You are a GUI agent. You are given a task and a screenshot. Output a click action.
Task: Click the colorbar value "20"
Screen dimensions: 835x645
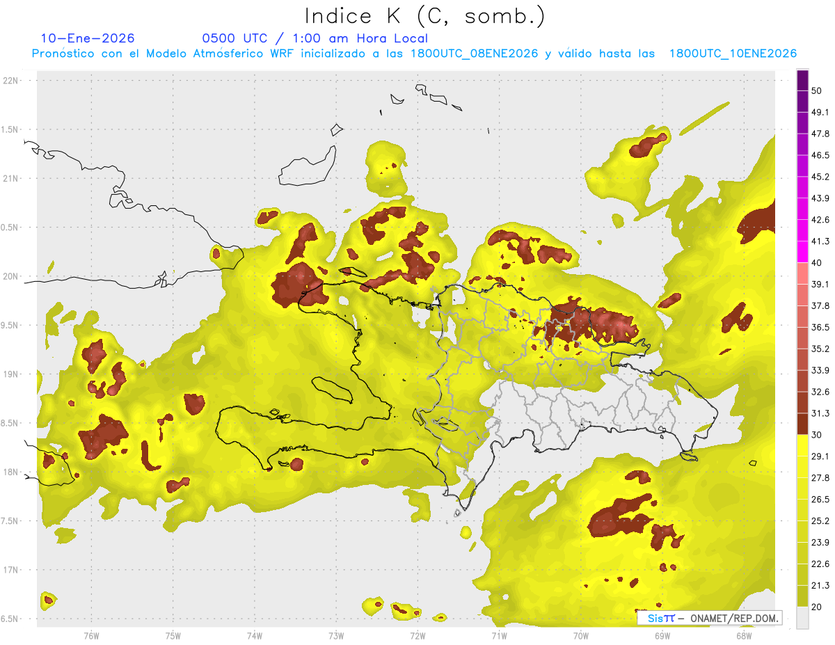coord(817,607)
